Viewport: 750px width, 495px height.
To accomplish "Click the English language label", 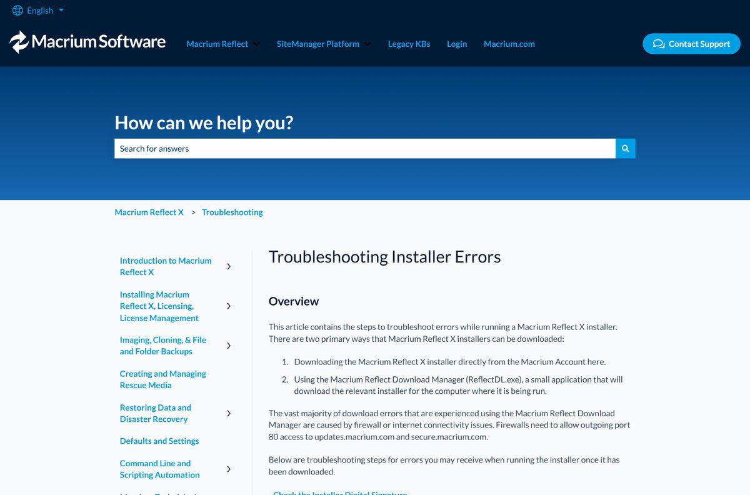I will tap(40, 11).
